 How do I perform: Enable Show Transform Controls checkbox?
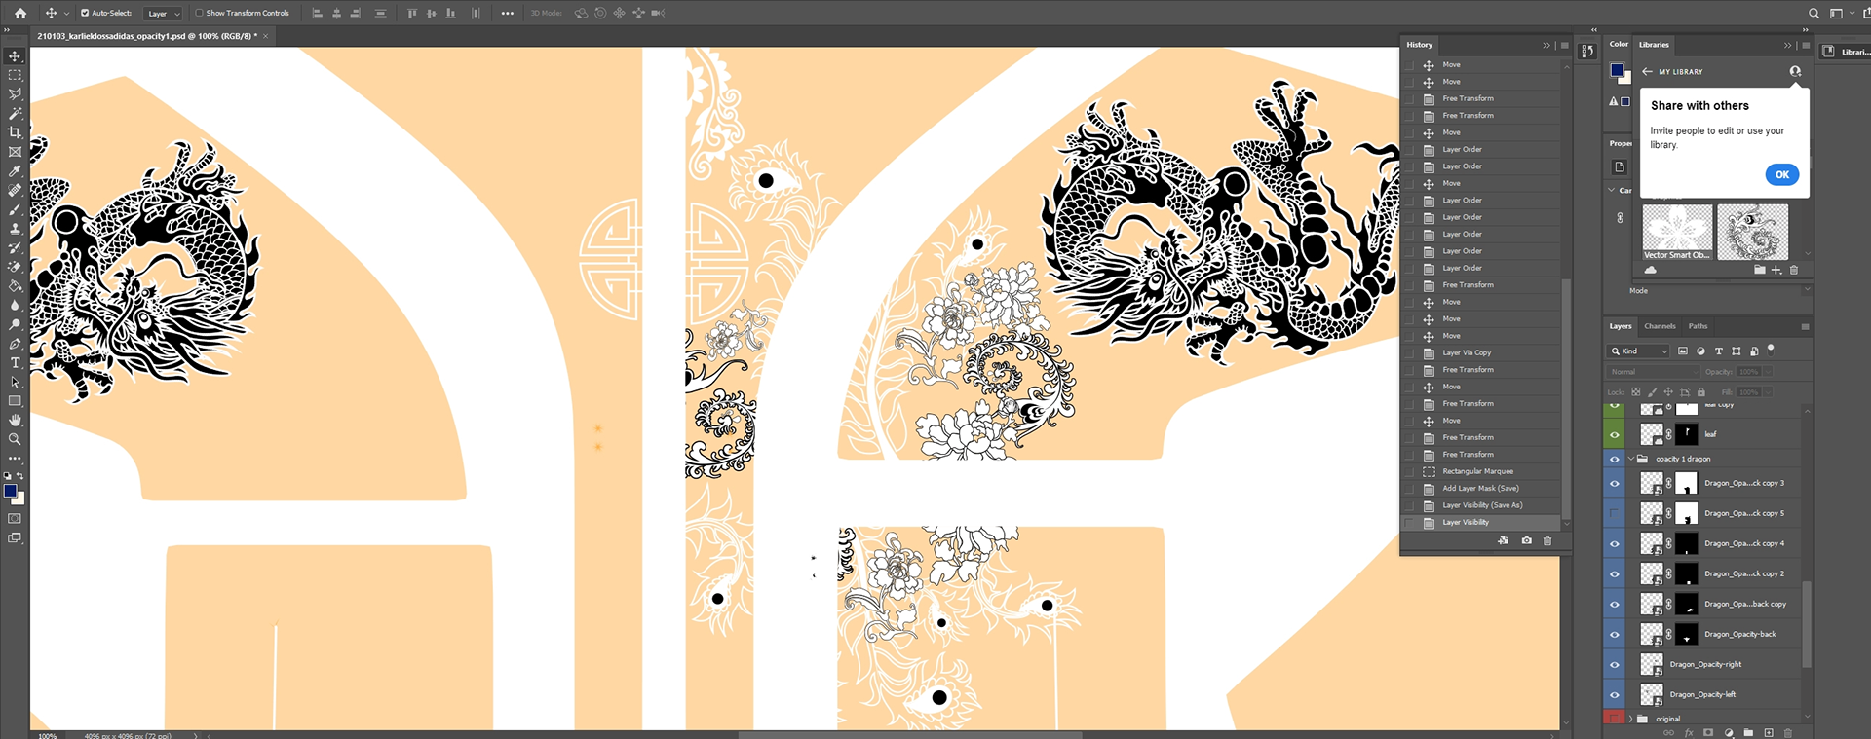pyautogui.click(x=200, y=13)
